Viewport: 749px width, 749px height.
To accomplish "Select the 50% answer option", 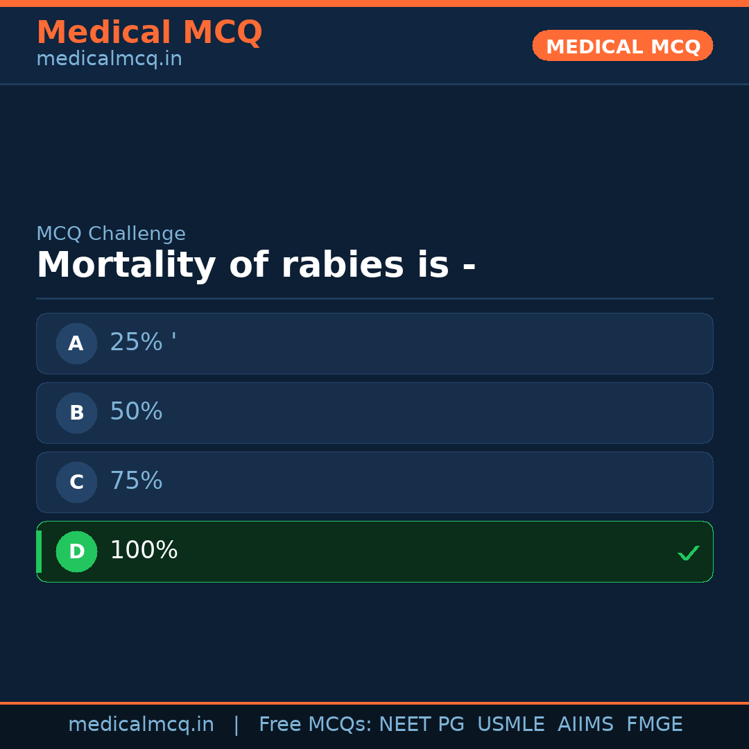I will [374, 413].
